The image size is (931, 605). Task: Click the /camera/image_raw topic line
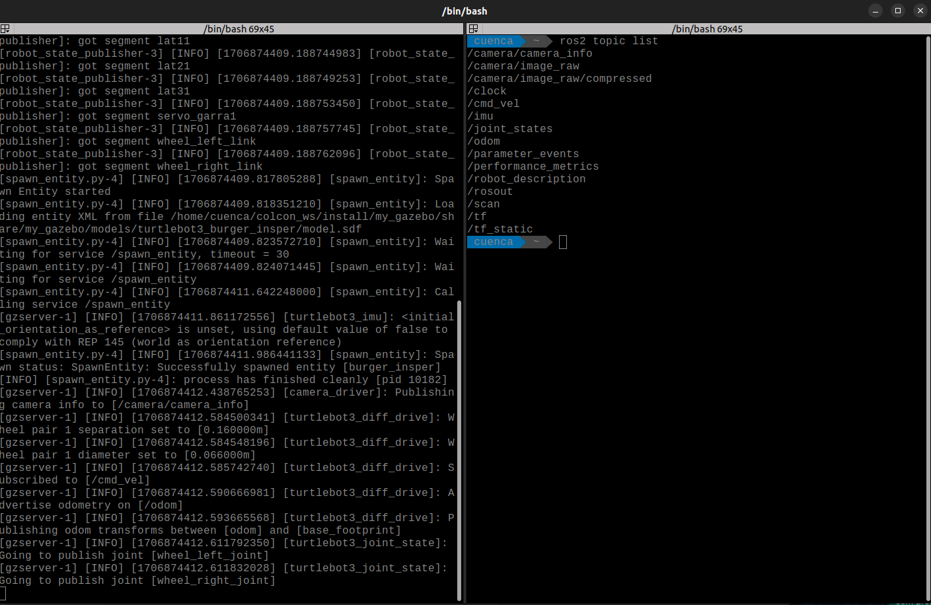click(523, 66)
